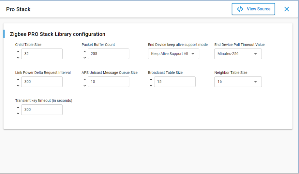The height and width of the screenshot is (174, 299).
Task: Open the Neighbor Table Size dropdown
Action: click(238, 82)
